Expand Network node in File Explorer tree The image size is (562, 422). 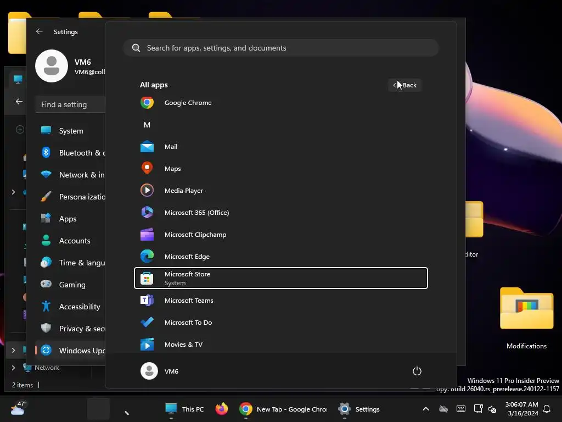[13, 368]
